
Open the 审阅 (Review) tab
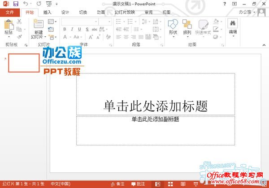tap(148, 13)
